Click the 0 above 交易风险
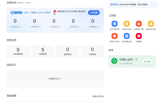The width and height of the screenshot is (158, 102). [34, 21]
